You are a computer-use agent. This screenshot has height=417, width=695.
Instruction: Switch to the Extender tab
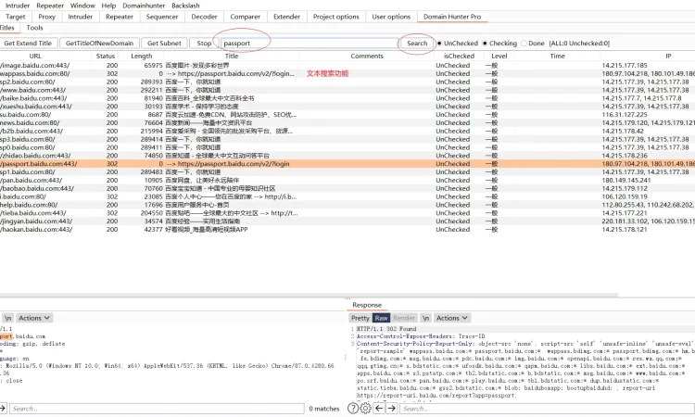click(x=286, y=17)
